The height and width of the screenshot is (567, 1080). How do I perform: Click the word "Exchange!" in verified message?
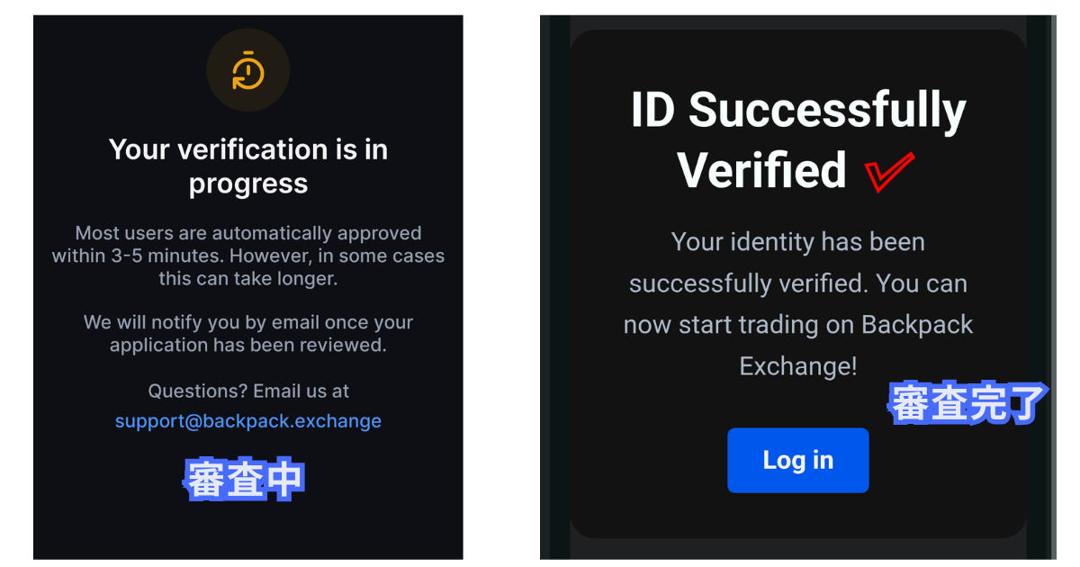798,366
